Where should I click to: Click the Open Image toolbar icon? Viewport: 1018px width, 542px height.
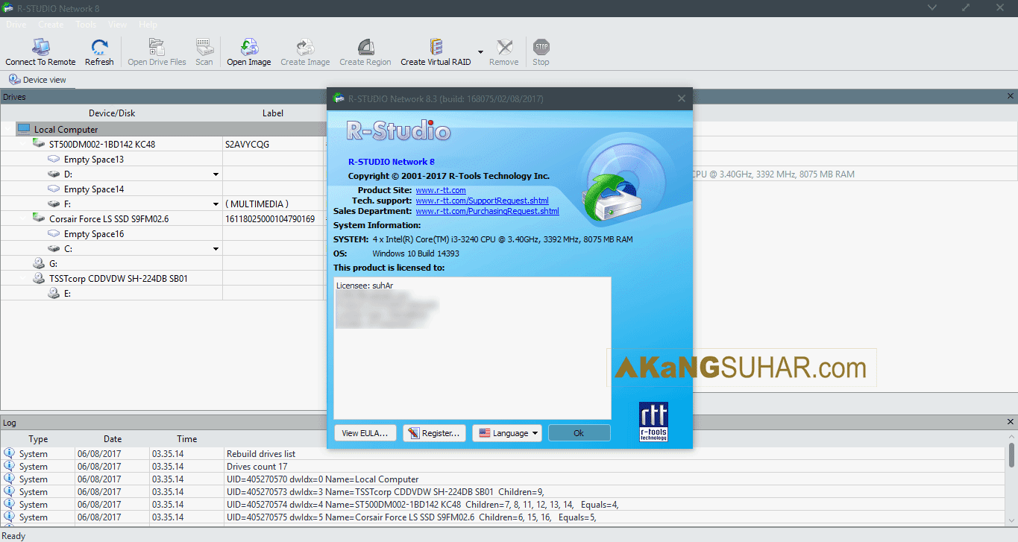click(248, 47)
